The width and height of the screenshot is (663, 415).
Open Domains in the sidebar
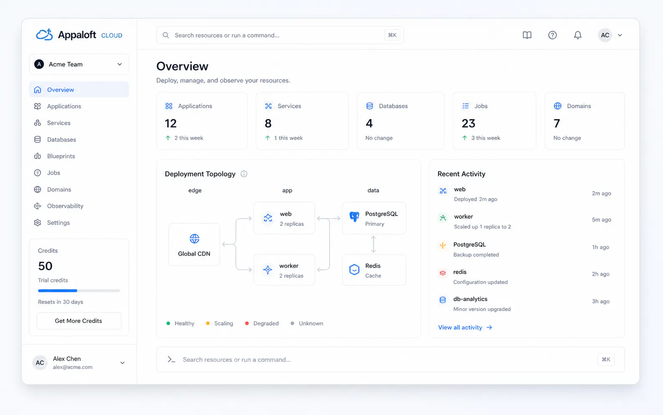[x=79, y=190]
